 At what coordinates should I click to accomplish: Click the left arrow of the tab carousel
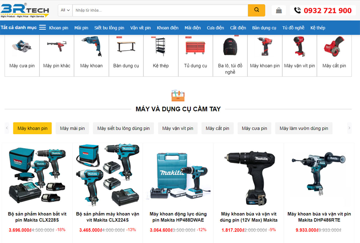pyautogui.click(x=7, y=128)
